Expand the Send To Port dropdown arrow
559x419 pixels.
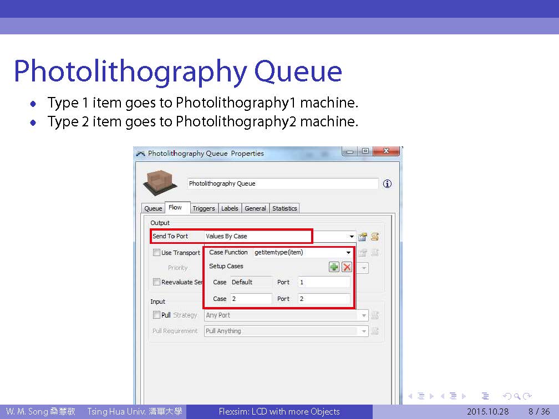point(352,237)
